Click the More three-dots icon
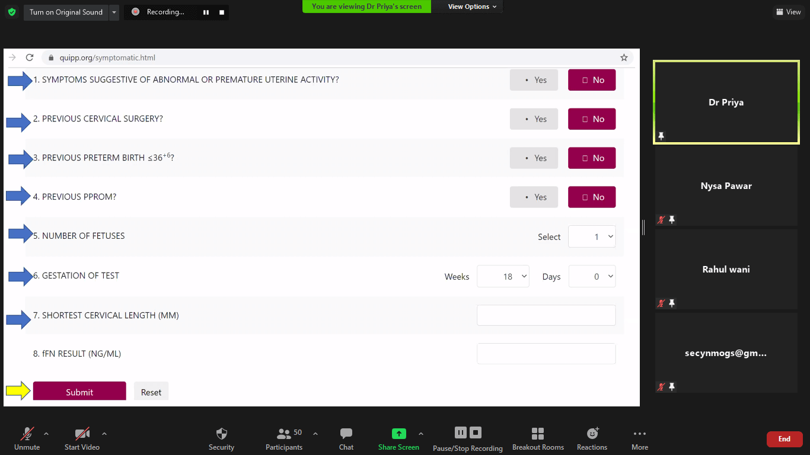 click(x=639, y=434)
